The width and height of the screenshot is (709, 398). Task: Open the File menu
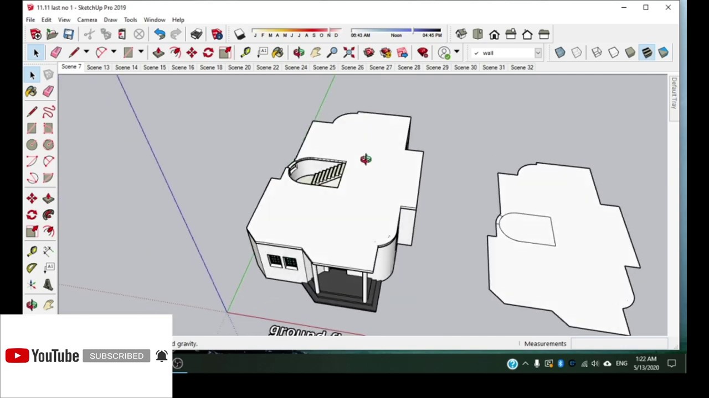point(30,20)
